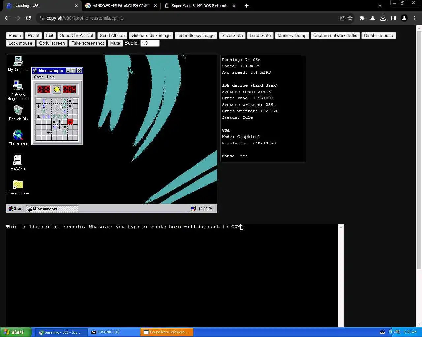The width and height of the screenshot is (422, 337).
Task: Toggle the Disable mouse button
Action: (378, 35)
